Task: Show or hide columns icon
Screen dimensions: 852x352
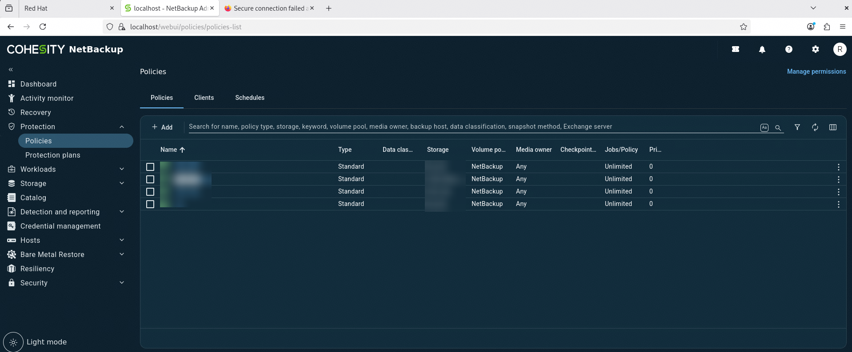Action: tap(833, 127)
